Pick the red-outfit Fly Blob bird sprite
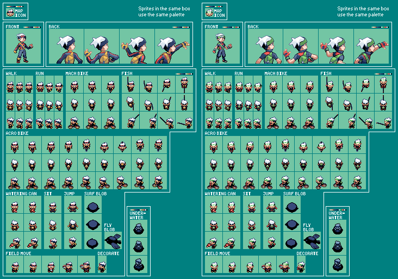Screen dimensions: 398x279 [113, 241]
